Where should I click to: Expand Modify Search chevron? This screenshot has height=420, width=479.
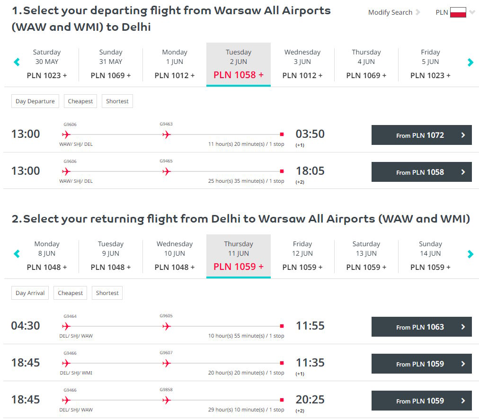[418, 12]
